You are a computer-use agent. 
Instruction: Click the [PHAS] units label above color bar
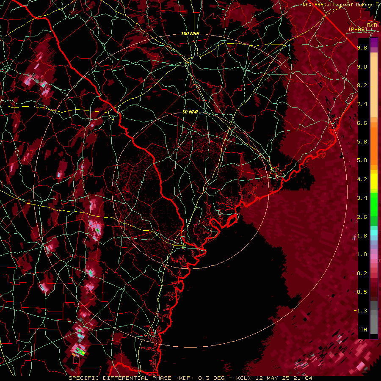(x=358, y=29)
